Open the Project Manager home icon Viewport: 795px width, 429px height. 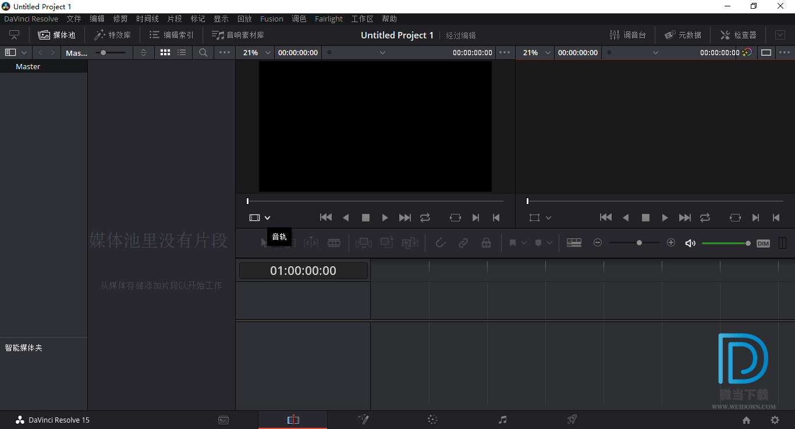click(746, 420)
